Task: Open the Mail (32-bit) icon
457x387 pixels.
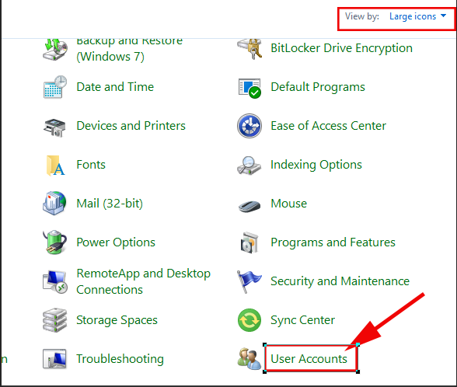Action: (x=54, y=203)
